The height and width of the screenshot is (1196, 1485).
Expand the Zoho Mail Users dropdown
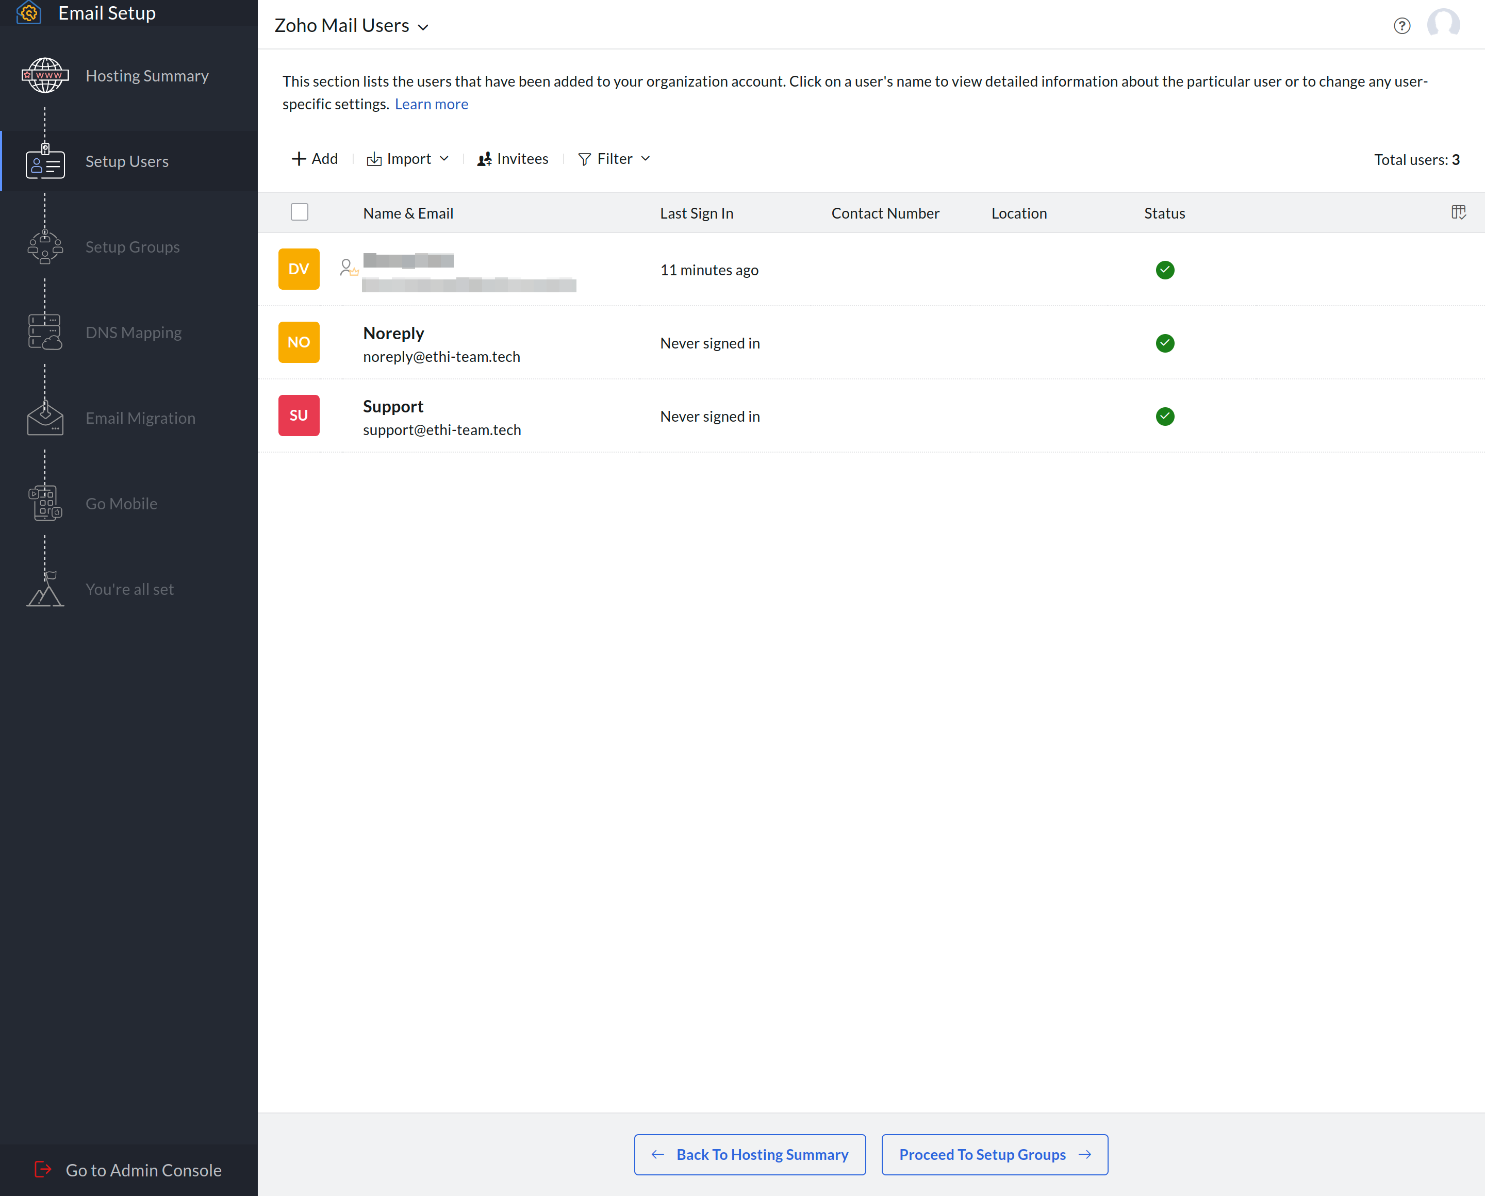pyautogui.click(x=423, y=27)
